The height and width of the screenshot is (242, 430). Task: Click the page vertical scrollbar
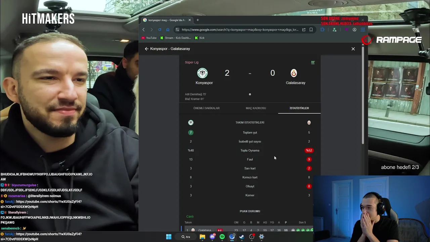(x=363, y=96)
